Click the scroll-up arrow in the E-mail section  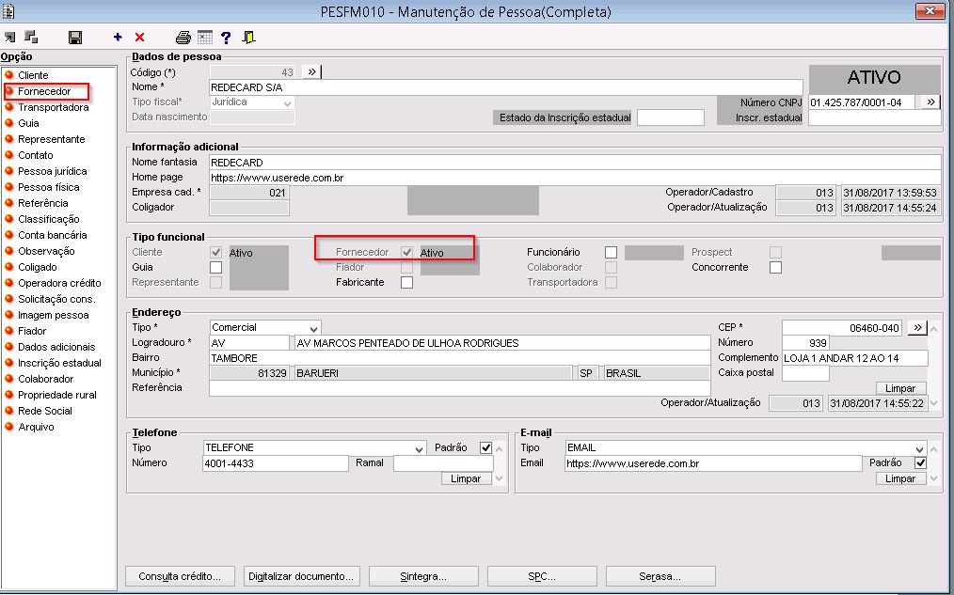(x=934, y=449)
